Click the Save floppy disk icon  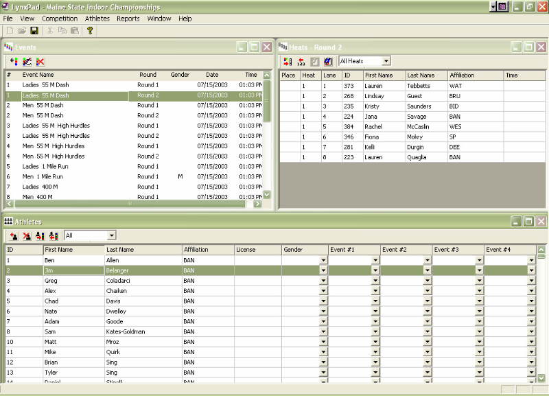click(x=34, y=31)
